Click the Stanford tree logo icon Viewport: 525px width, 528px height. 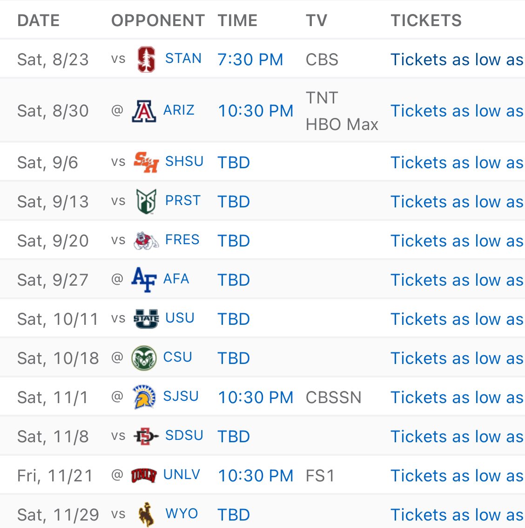click(x=146, y=59)
